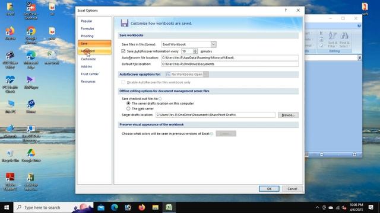Screen dimensions: 380x213
Task: Select 'The web server' radio option
Action: (x=128, y=109)
